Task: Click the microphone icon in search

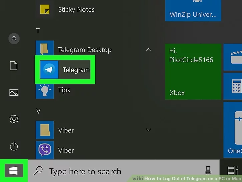Action: pos(208,170)
